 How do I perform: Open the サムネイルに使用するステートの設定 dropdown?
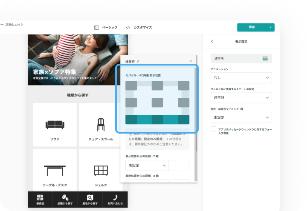click(x=241, y=98)
